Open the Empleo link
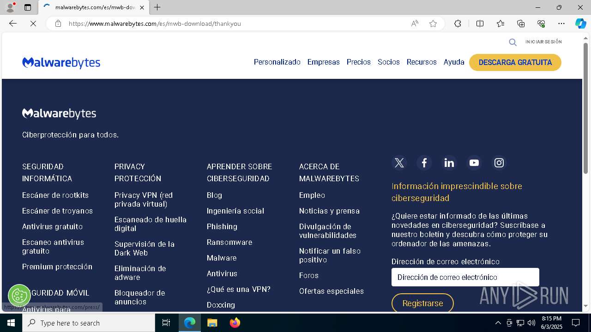The image size is (591, 332). point(312,195)
